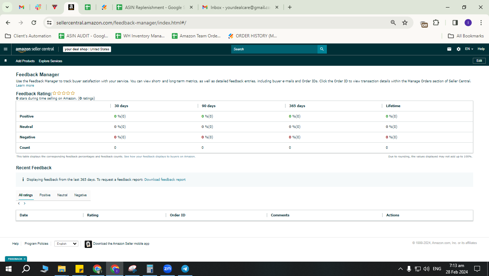This screenshot has width=489, height=276.
Task: Click the Amazon Seller Central logo
Action: pos(35,49)
